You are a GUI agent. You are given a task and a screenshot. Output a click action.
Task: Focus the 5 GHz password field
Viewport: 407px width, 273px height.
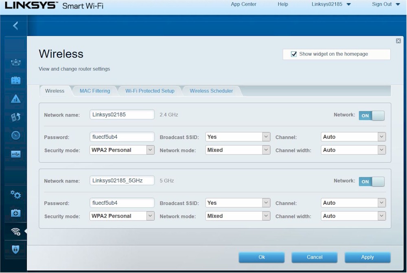122,203
